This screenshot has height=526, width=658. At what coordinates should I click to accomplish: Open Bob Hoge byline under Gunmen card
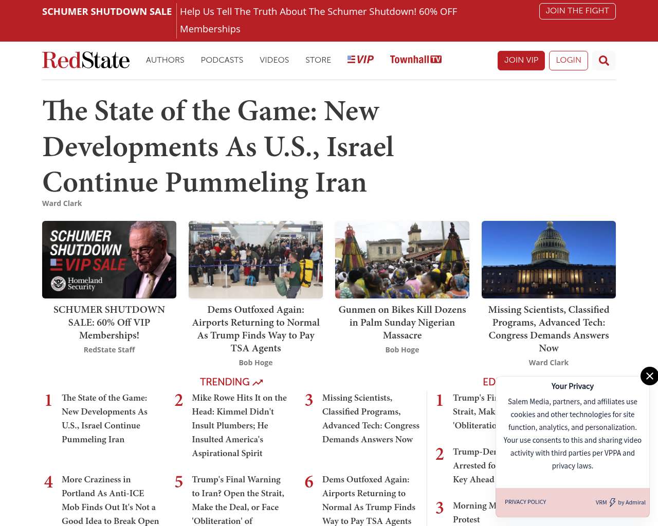tap(402, 350)
